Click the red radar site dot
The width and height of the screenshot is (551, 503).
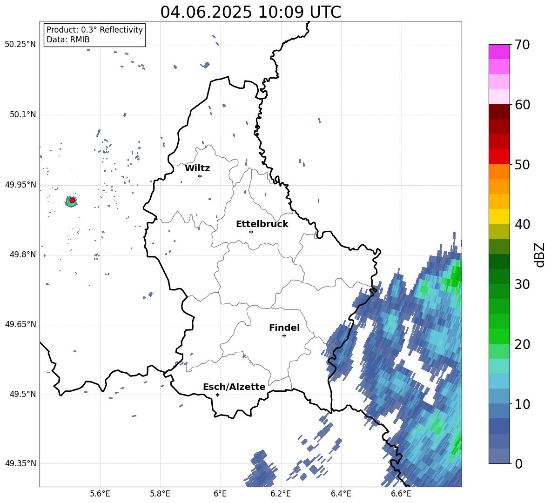(72, 201)
